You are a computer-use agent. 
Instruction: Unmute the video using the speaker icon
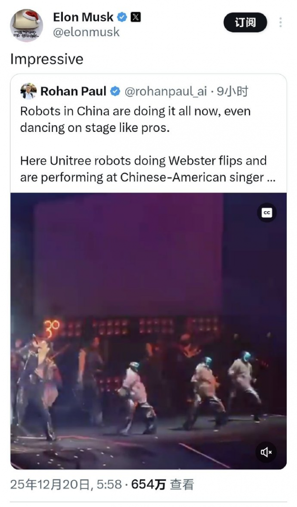[x=267, y=452]
